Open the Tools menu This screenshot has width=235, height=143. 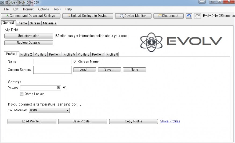pos(57,9)
